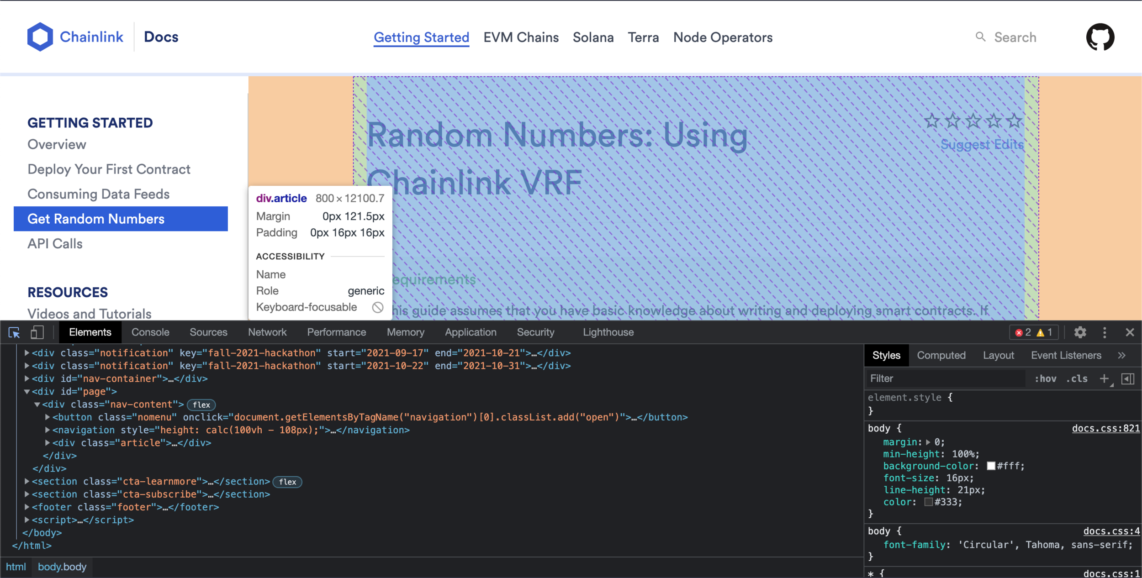Click the #fff background-color swatch
This screenshot has width=1142, height=578.
tap(991, 466)
